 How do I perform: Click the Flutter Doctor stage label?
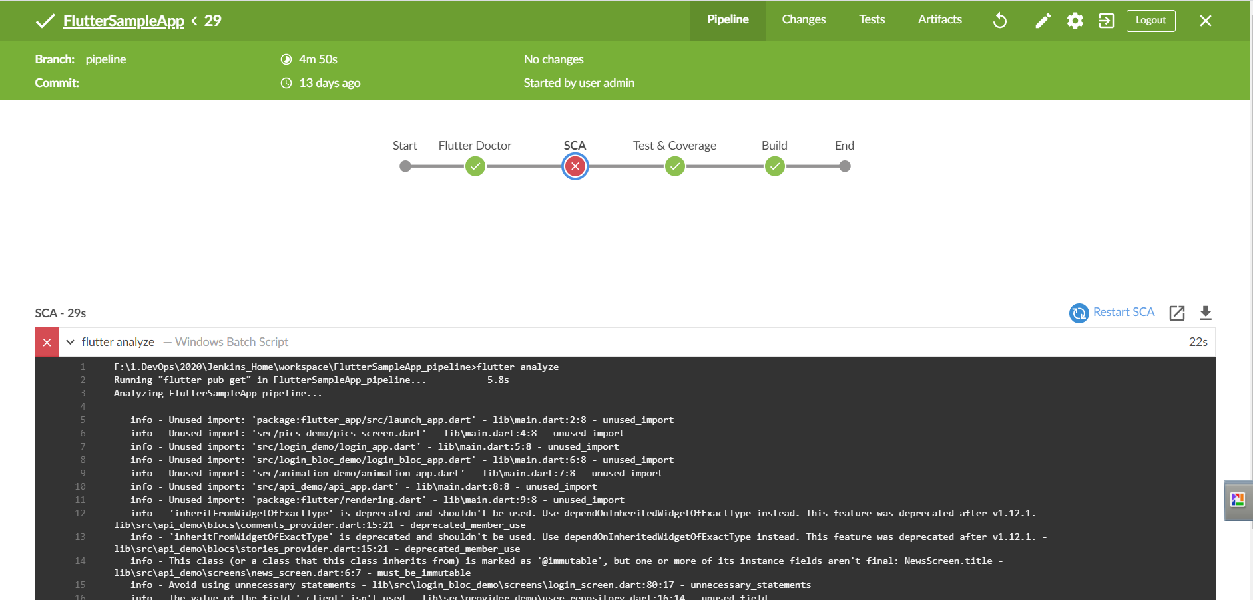pyautogui.click(x=475, y=146)
